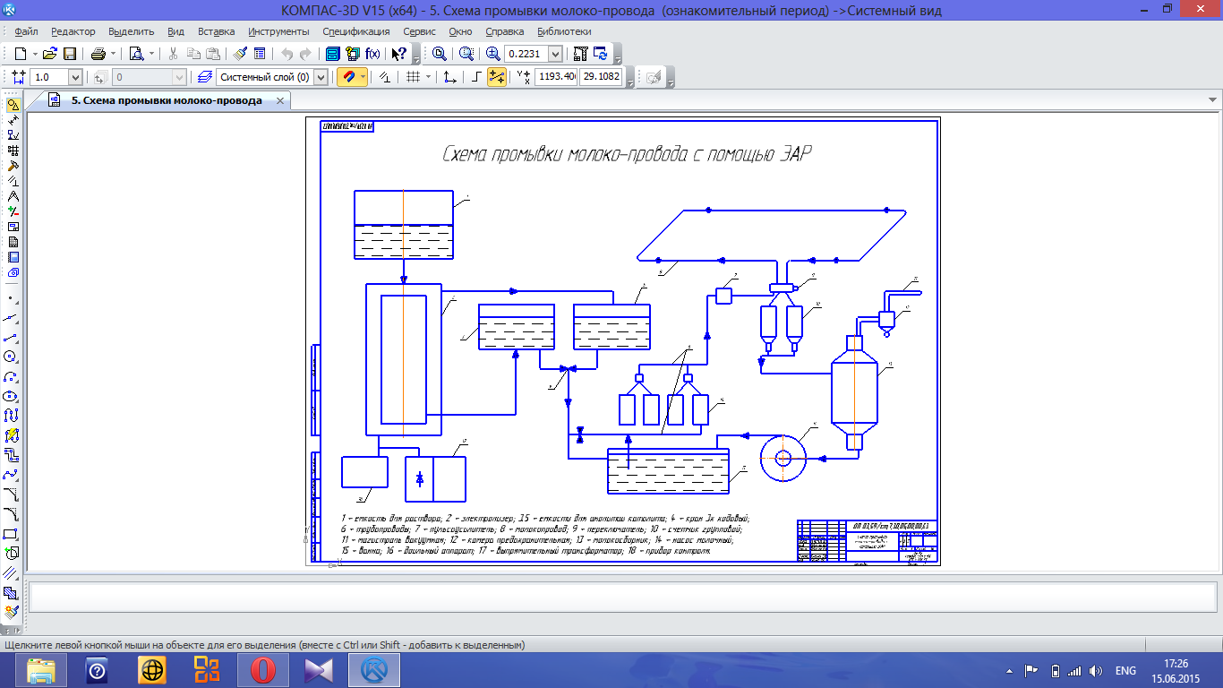Open the Спецификация menu

356,31
